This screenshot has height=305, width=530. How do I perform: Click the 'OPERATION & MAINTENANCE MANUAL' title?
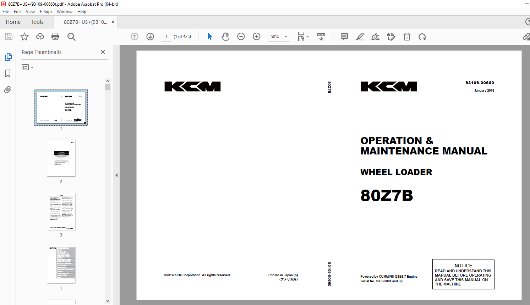(424, 146)
